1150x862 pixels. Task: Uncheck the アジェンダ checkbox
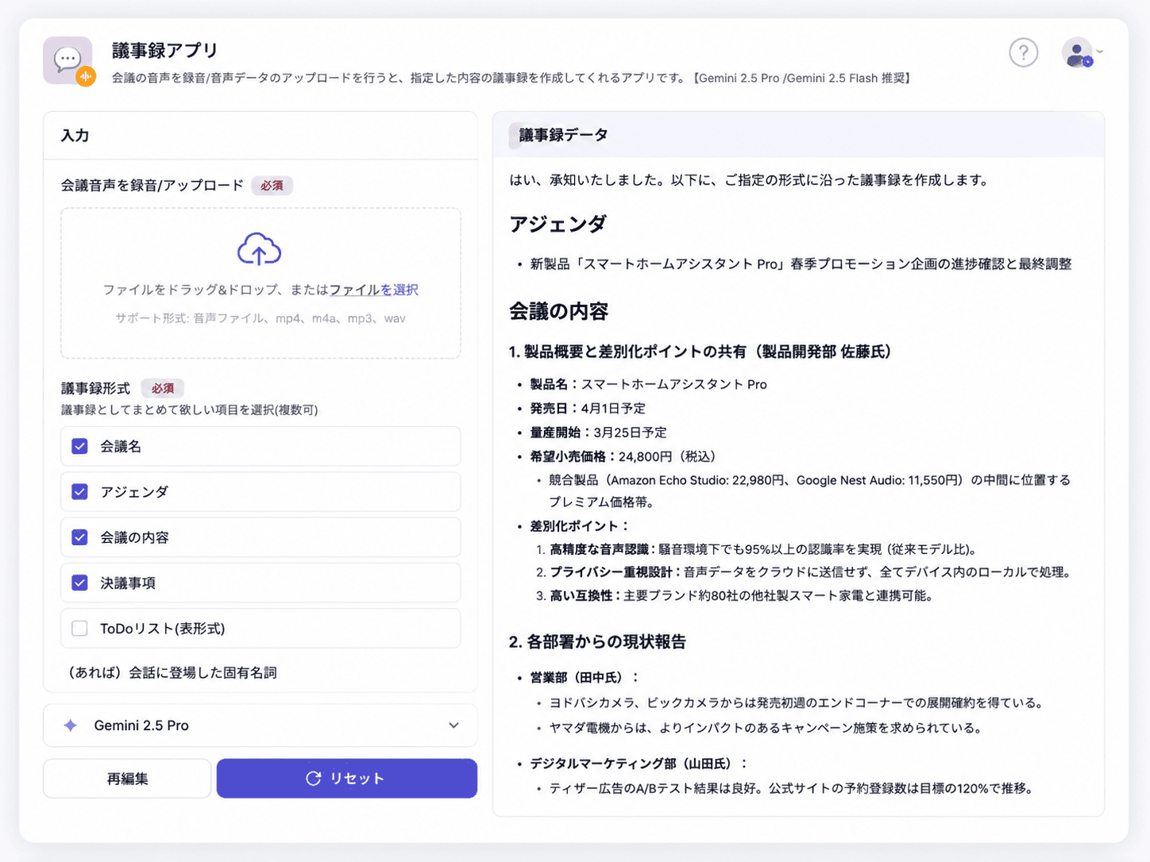tap(79, 492)
